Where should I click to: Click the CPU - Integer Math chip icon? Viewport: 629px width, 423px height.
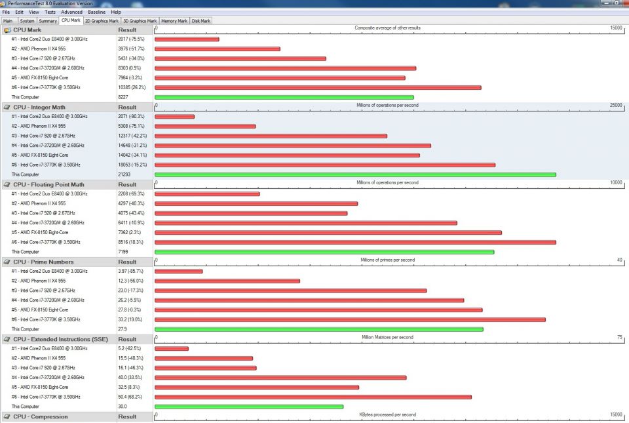tap(7, 107)
